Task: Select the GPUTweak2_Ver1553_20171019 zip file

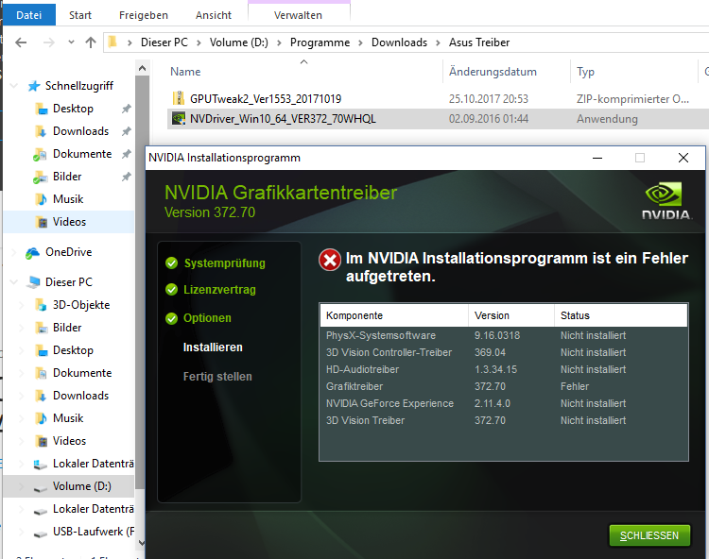Action: [266, 99]
